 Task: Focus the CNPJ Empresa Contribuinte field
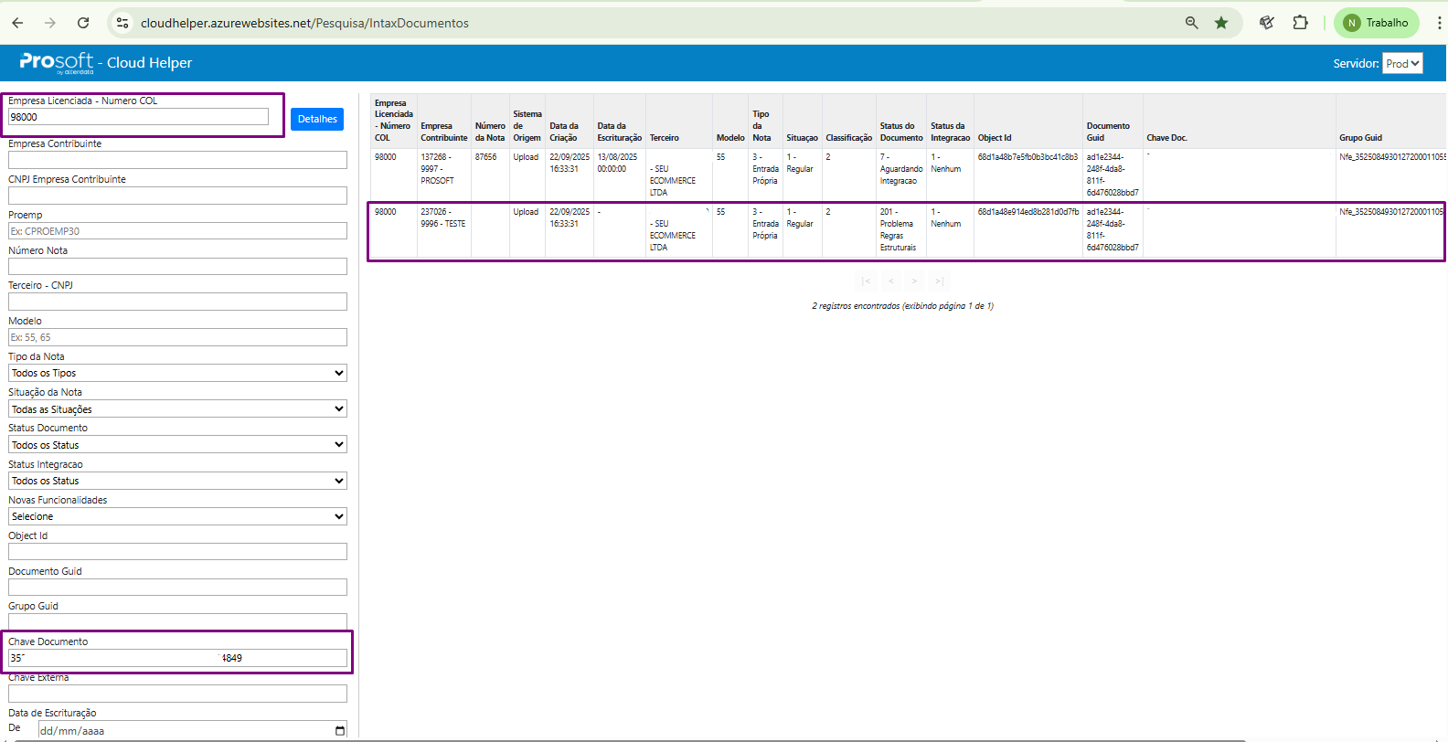pyautogui.click(x=177, y=196)
